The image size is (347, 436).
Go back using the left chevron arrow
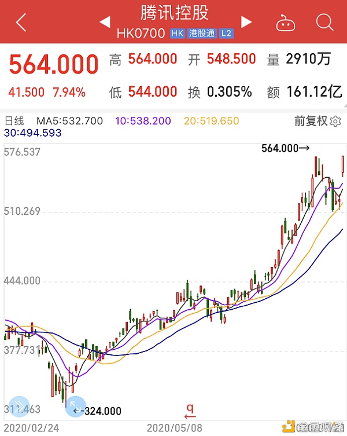(21, 22)
